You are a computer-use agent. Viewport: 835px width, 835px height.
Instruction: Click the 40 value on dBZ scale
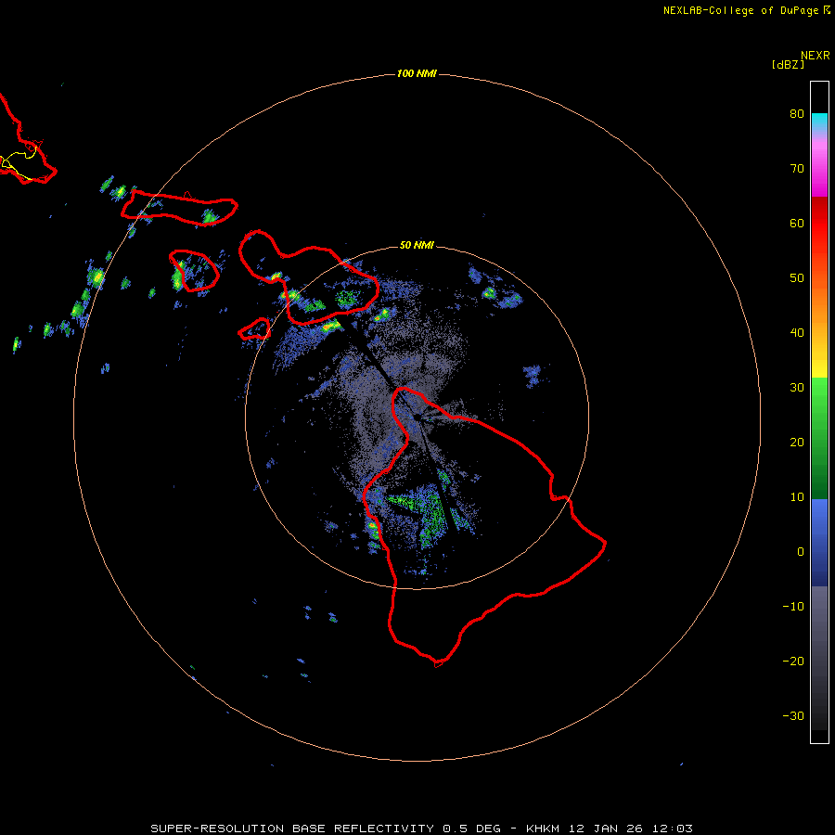(x=797, y=333)
